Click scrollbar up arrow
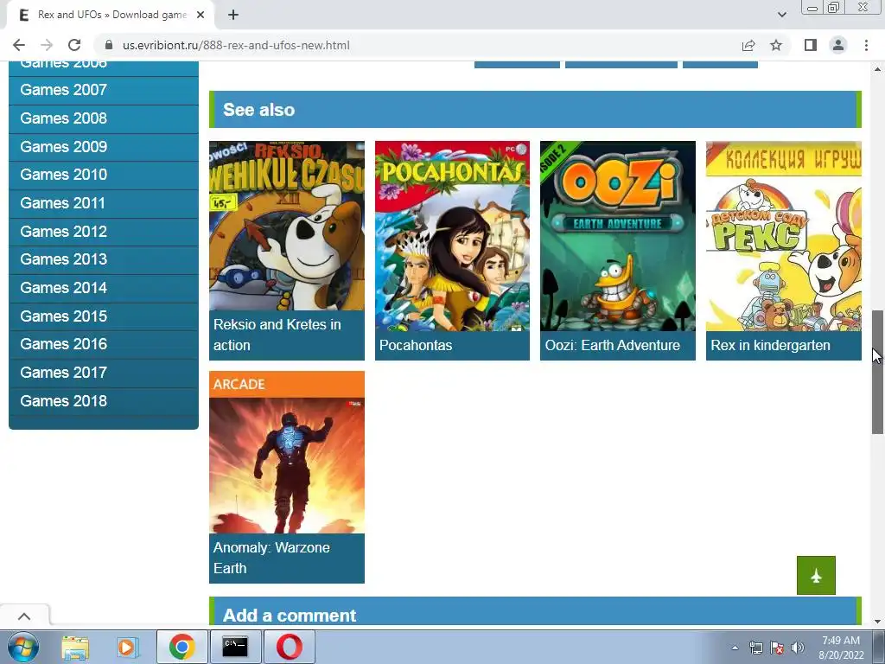885x664 pixels. coord(877,69)
